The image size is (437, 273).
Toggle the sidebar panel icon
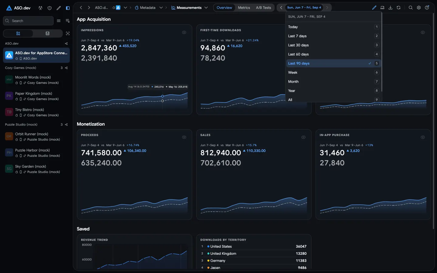[68, 8]
